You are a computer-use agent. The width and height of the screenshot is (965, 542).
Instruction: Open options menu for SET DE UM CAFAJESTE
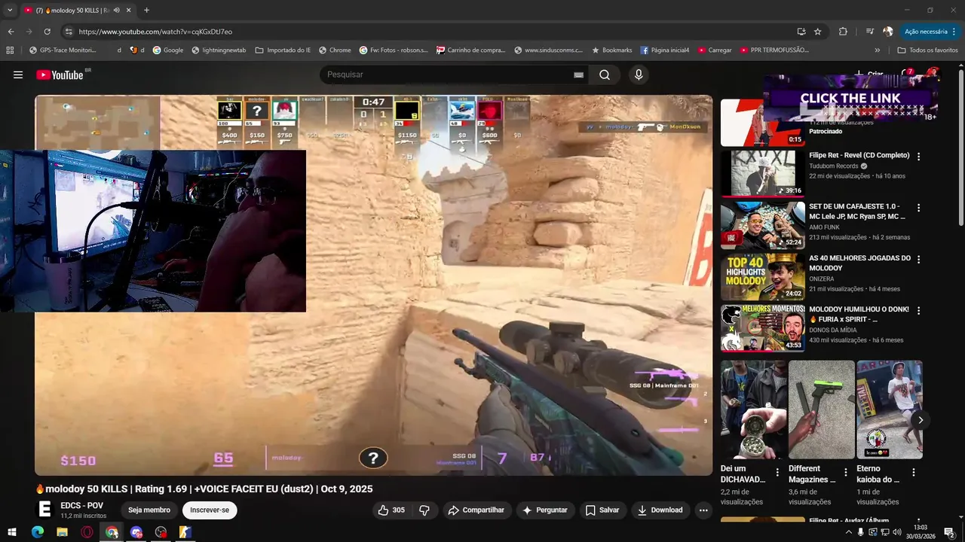tap(918, 208)
